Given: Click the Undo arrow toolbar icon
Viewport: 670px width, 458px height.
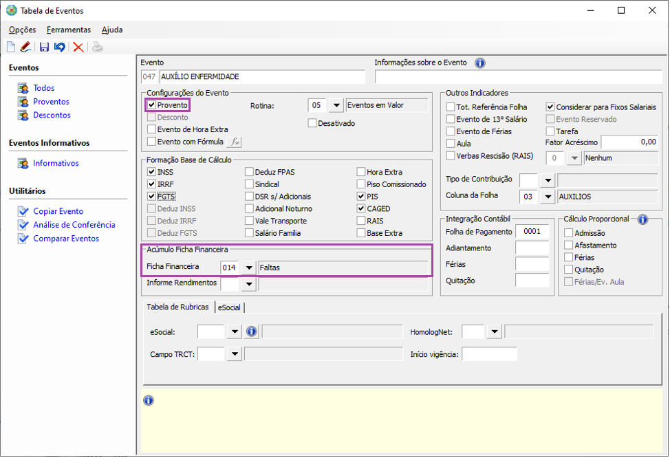Looking at the screenshot, I should (60, 47).
